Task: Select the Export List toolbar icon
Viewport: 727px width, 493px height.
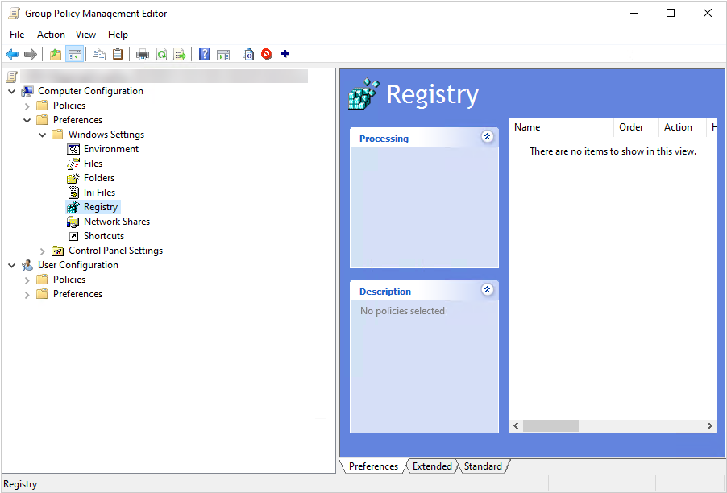Action: [180, 54]
